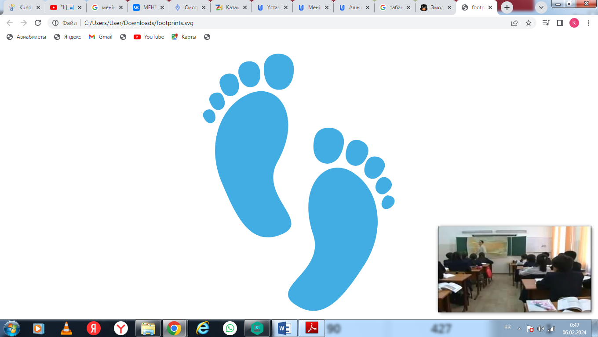Switch the KK keyboard language indicator
The width and height of the screenshot is (598, 337).
tap(507, 327)
